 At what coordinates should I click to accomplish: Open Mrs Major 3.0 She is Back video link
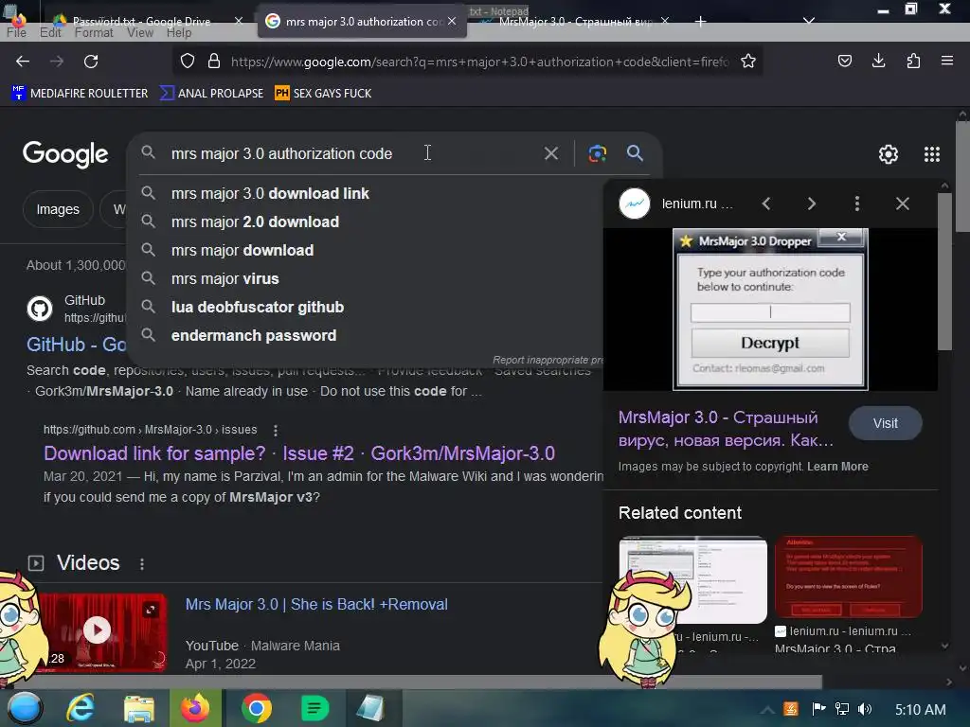[316, 605]
